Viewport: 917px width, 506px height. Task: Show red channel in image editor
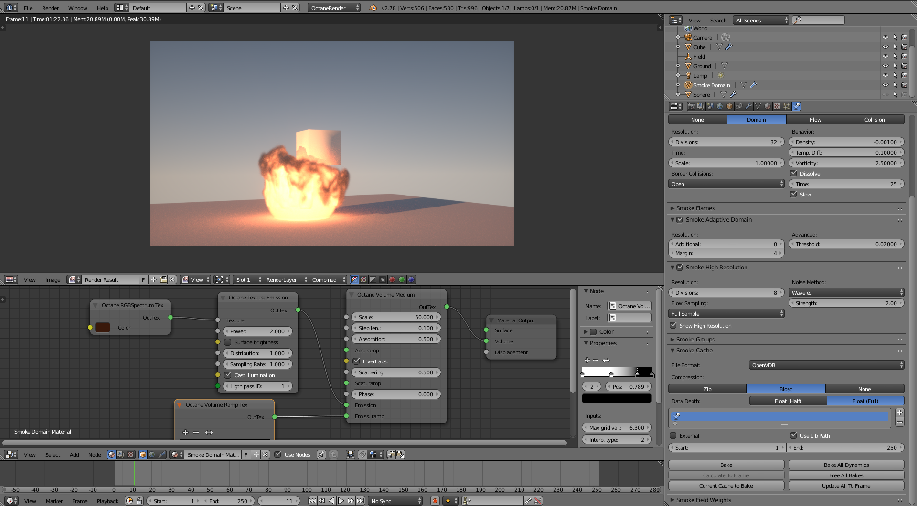[392, 279]
